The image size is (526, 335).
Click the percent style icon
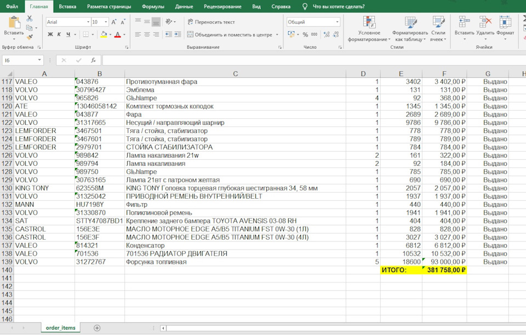[x=305, y=34]
